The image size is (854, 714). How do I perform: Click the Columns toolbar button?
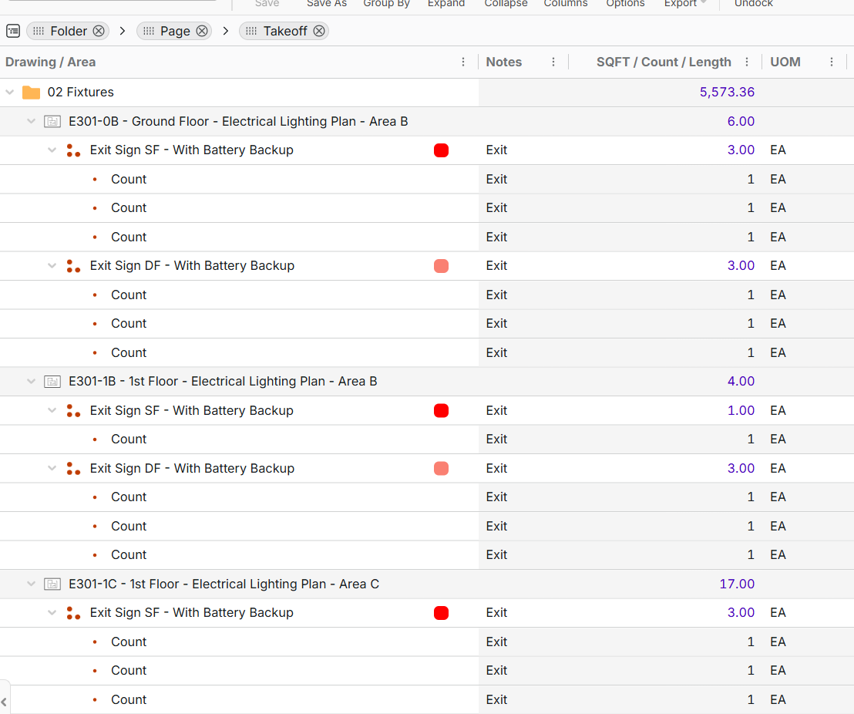point(565,4)
